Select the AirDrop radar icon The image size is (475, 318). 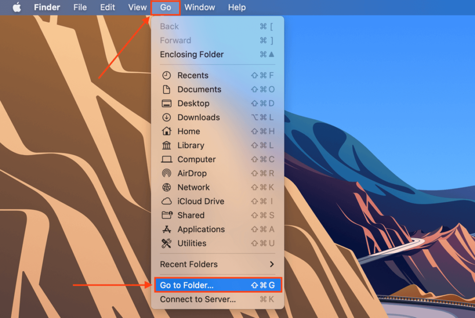click(167, 173)
